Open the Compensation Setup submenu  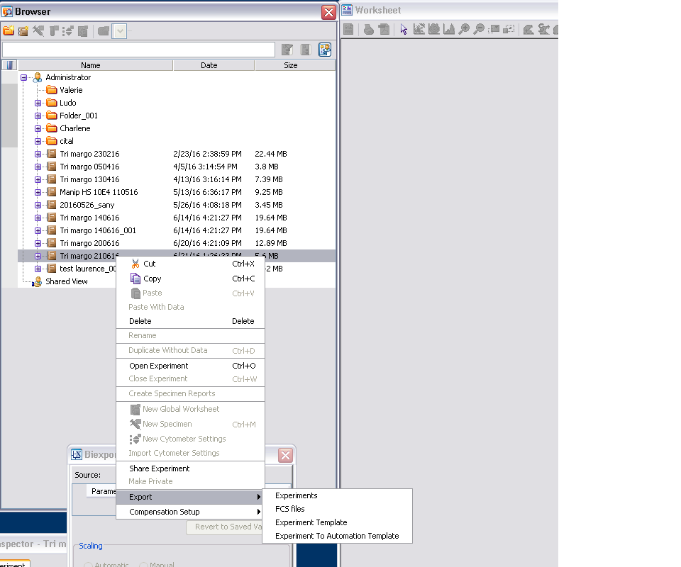(x=165, y=512)
